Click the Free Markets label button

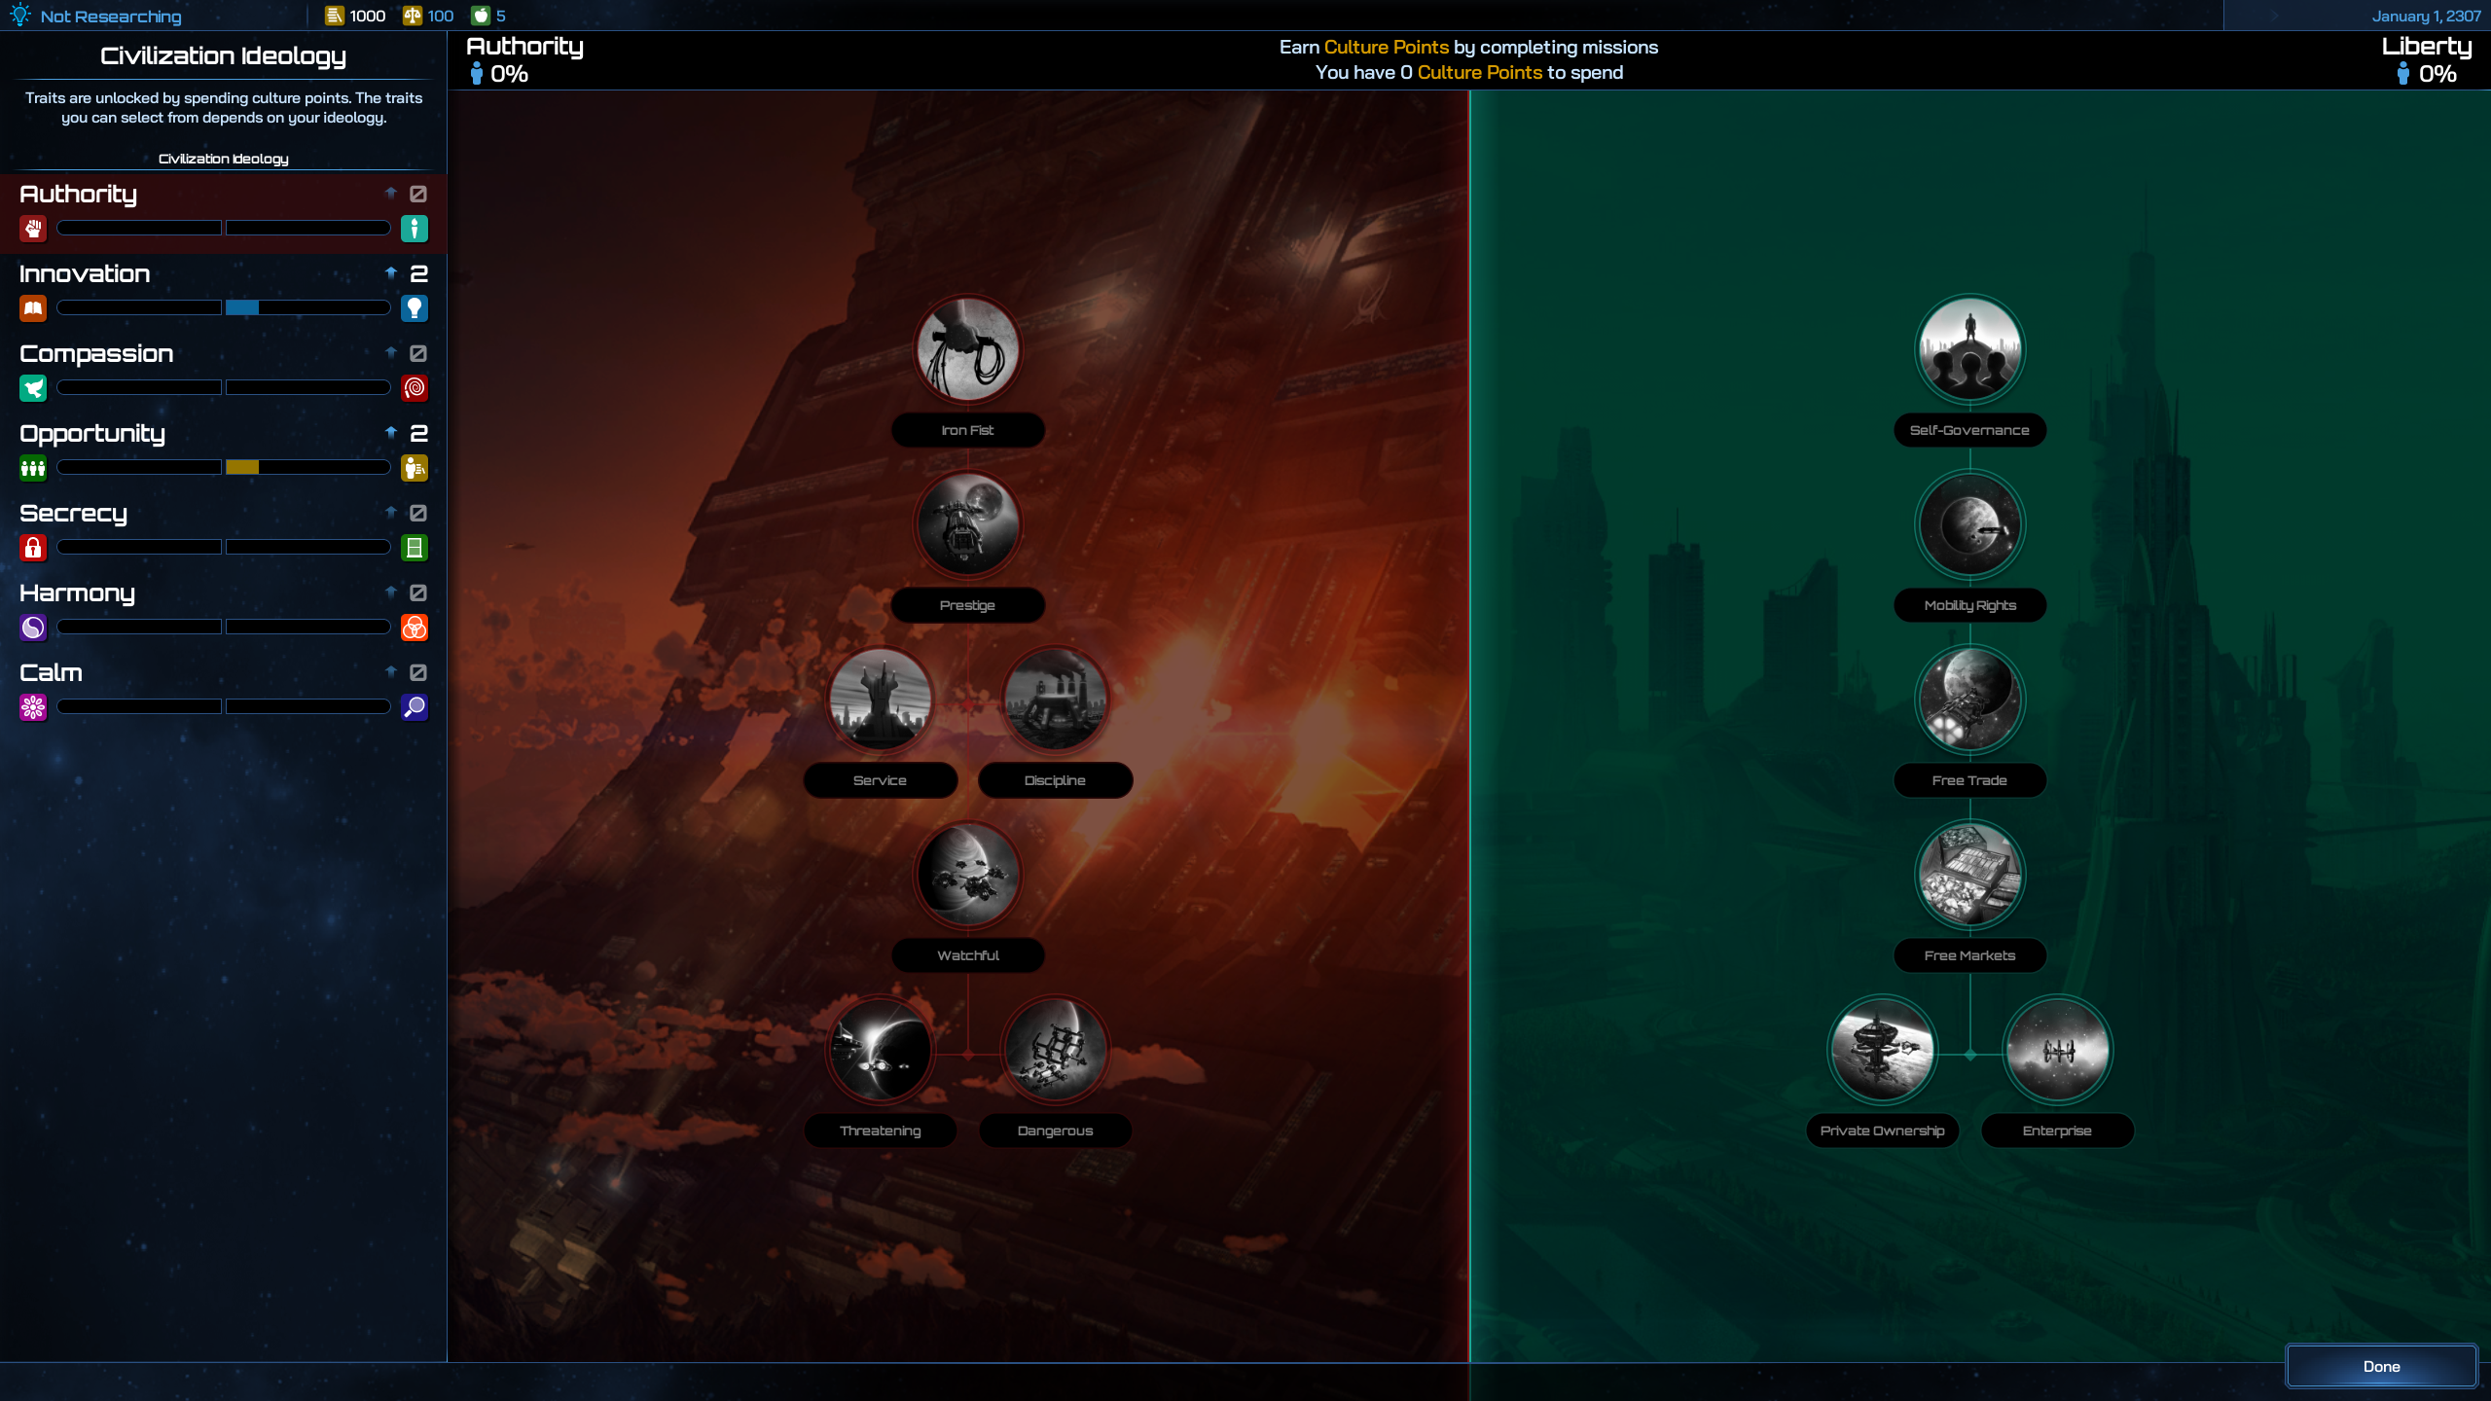1969,955
